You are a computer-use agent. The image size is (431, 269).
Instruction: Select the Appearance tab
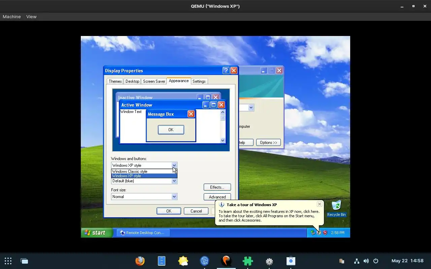pyautogui.click(x=179, y=81)
